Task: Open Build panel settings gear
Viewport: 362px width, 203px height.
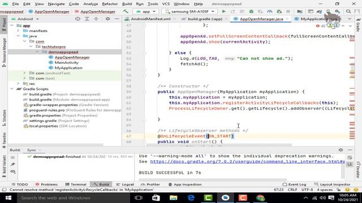Action: pyautogui.click(x=341, y=150)
